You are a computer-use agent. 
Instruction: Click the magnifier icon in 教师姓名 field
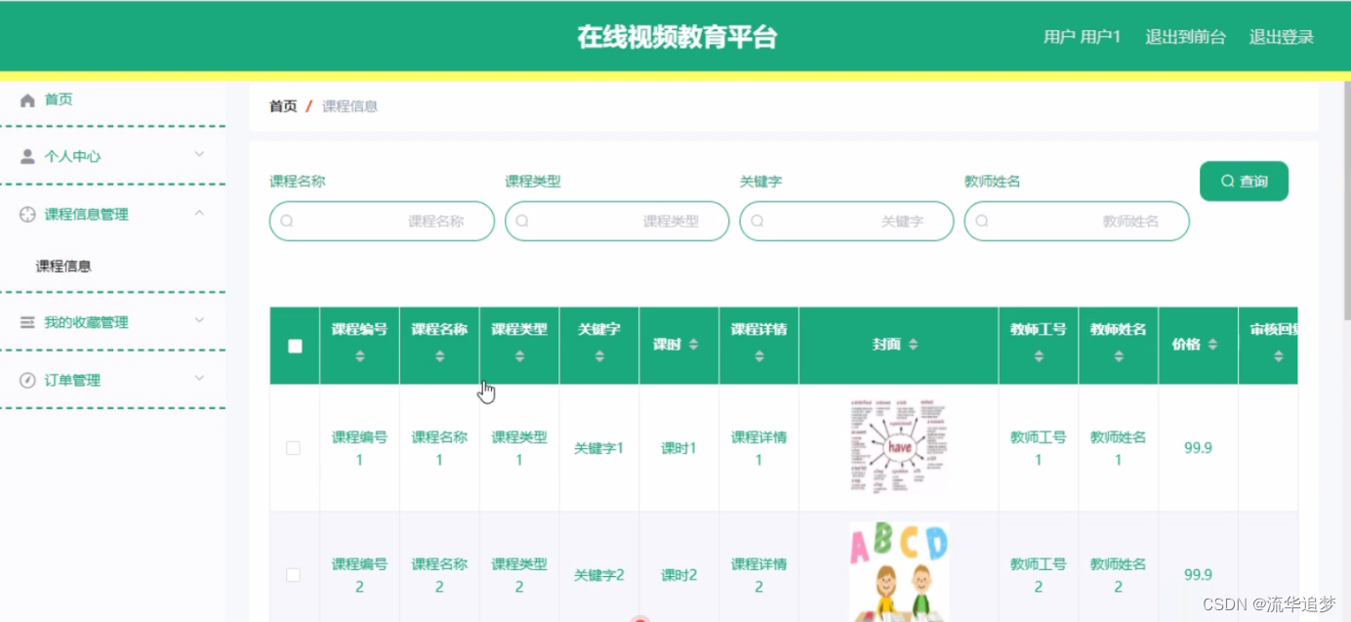coord(982,221)
